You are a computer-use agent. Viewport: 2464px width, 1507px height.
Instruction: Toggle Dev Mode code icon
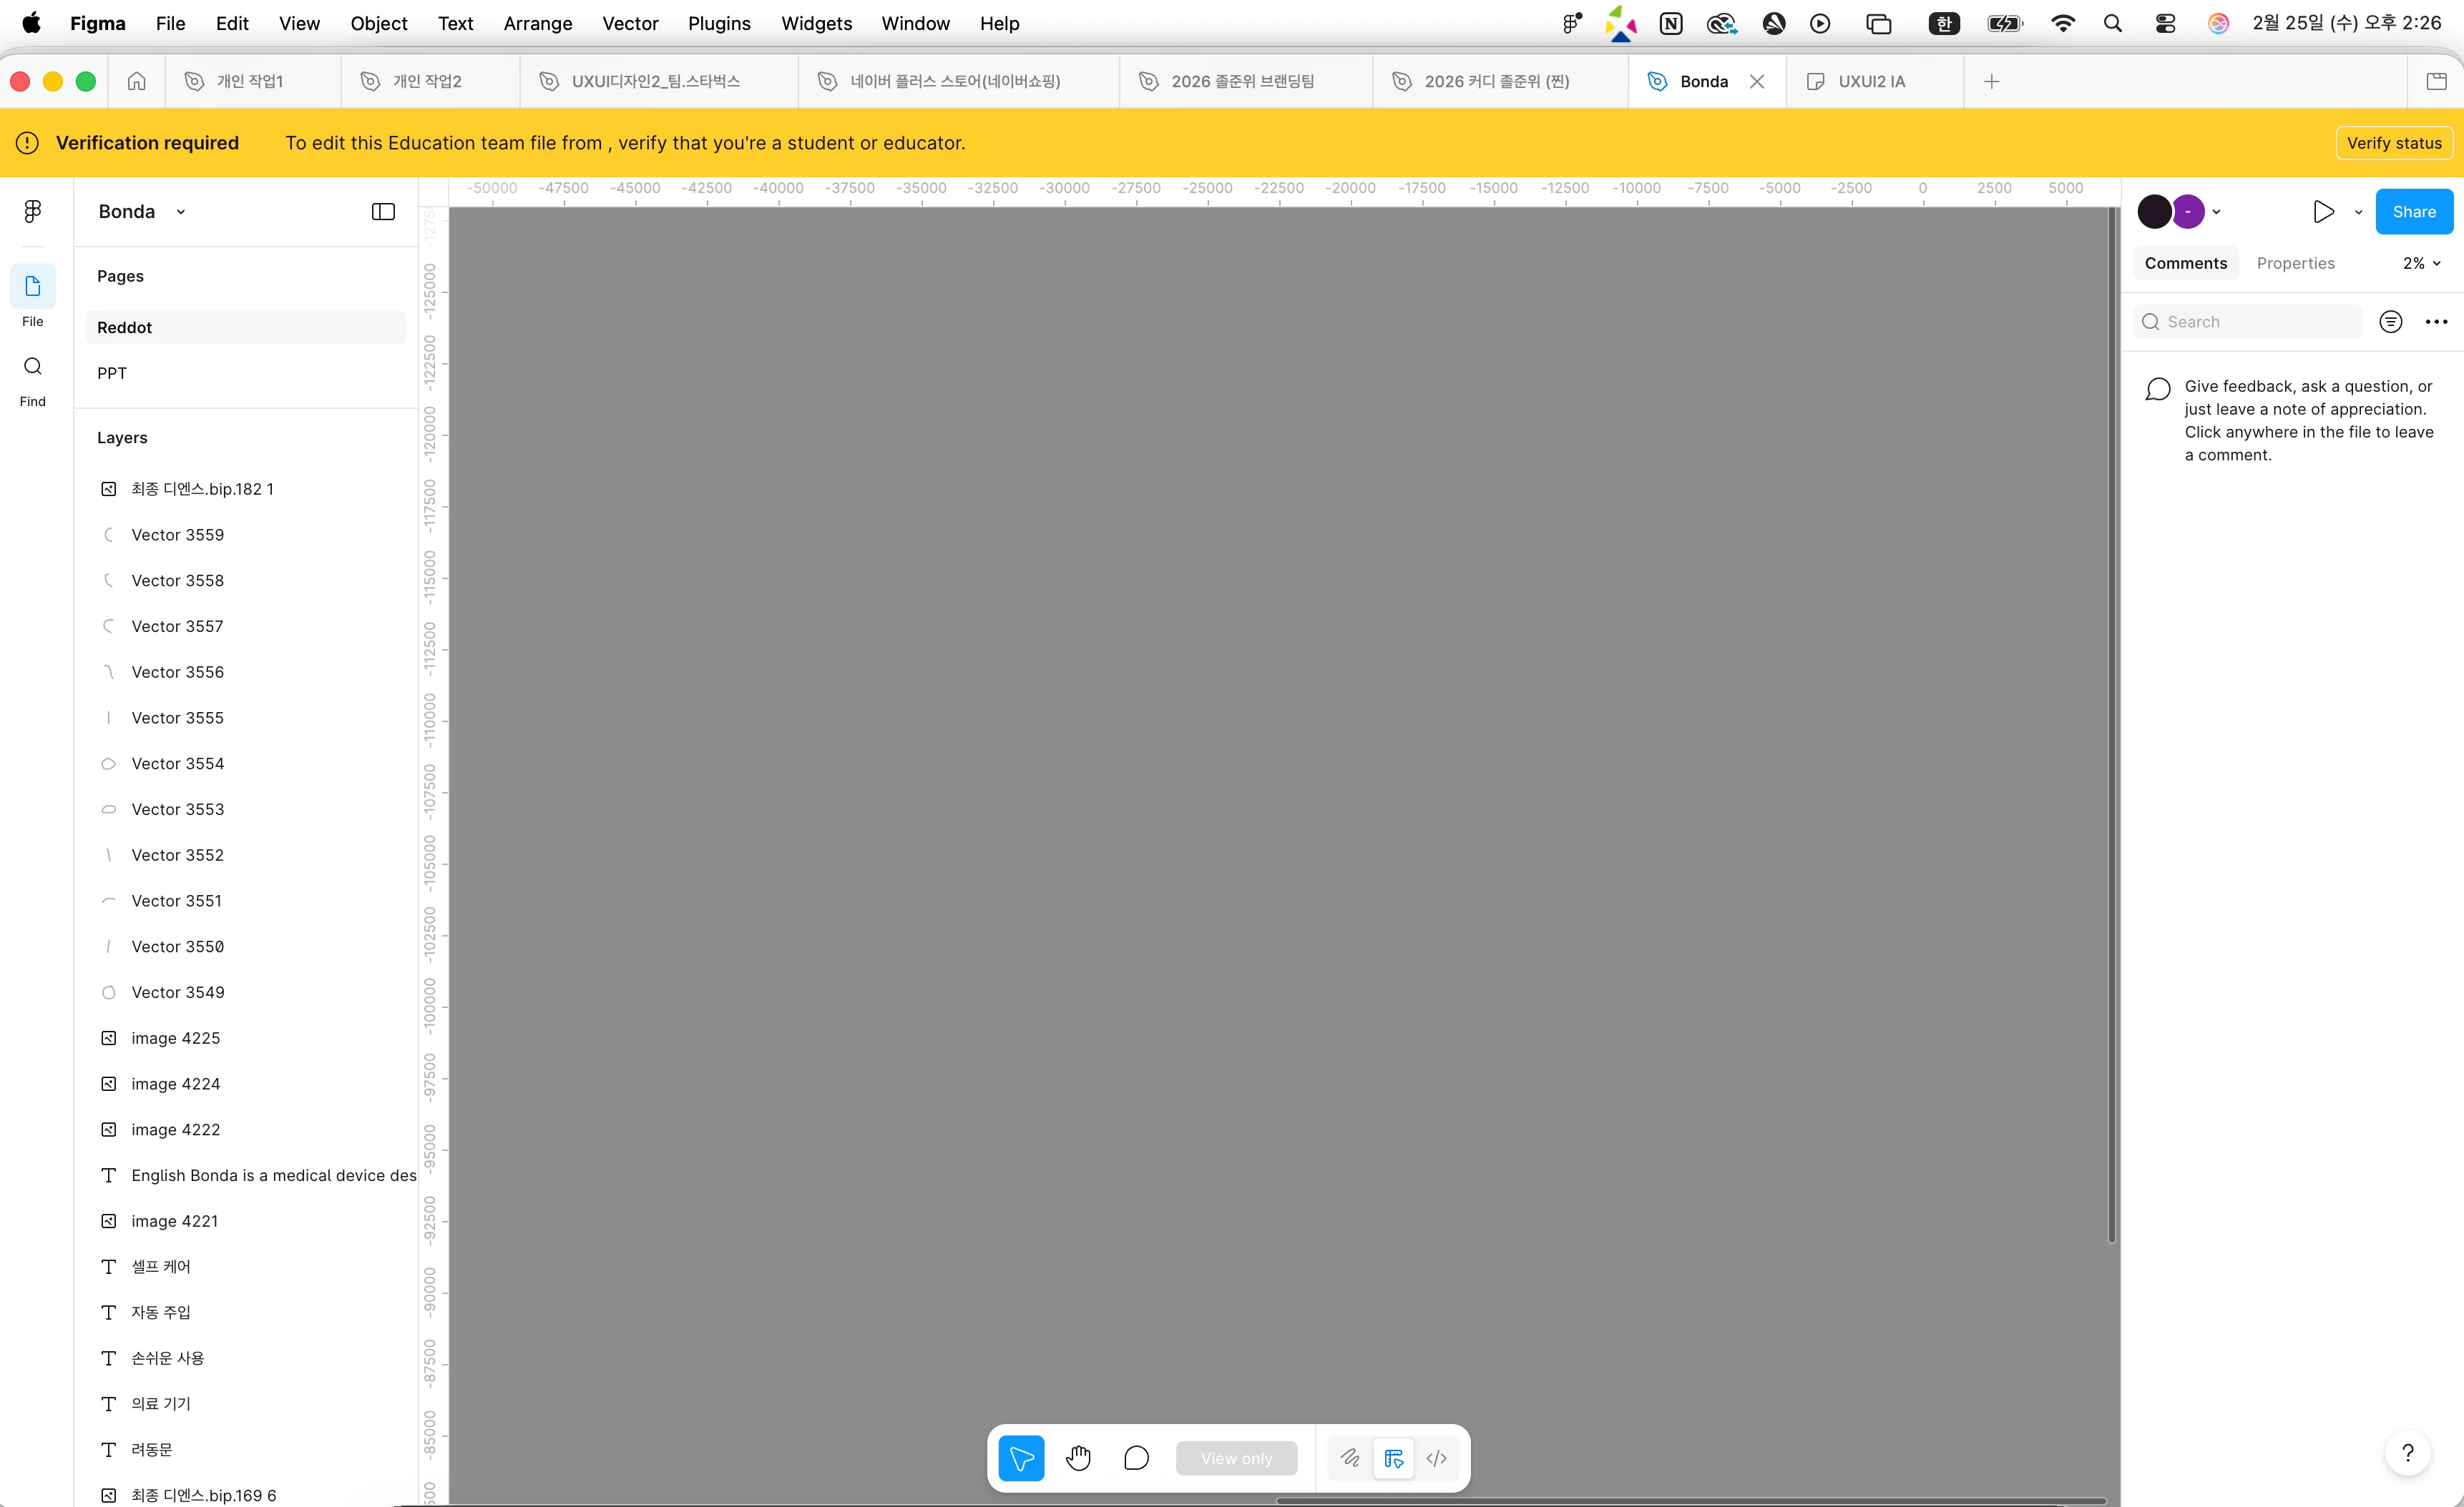coord(1436,1458)
